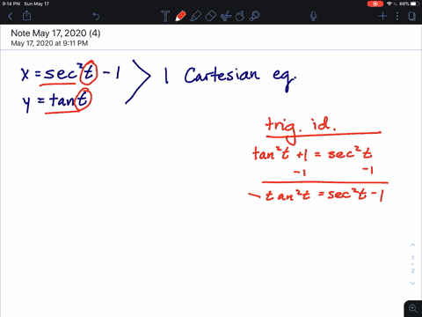Tap the battery status indicator
The width and height of the screenshot is (422, 317).
point(415,4)
